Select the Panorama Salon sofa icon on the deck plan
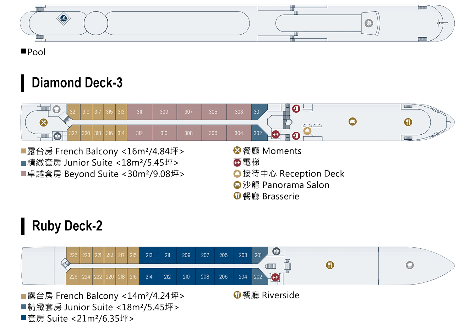The image size is (465, 326). pos(352,122)
